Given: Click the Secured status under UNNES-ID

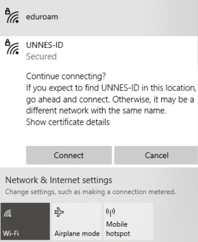Looking at the screenshot, I should click(x=41, y=56).
